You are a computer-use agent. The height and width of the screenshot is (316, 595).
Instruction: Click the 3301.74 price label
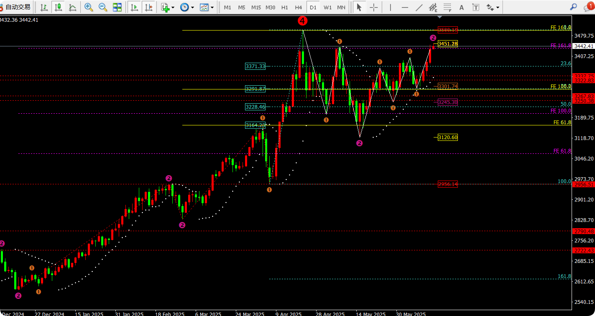tap(447, 86)
